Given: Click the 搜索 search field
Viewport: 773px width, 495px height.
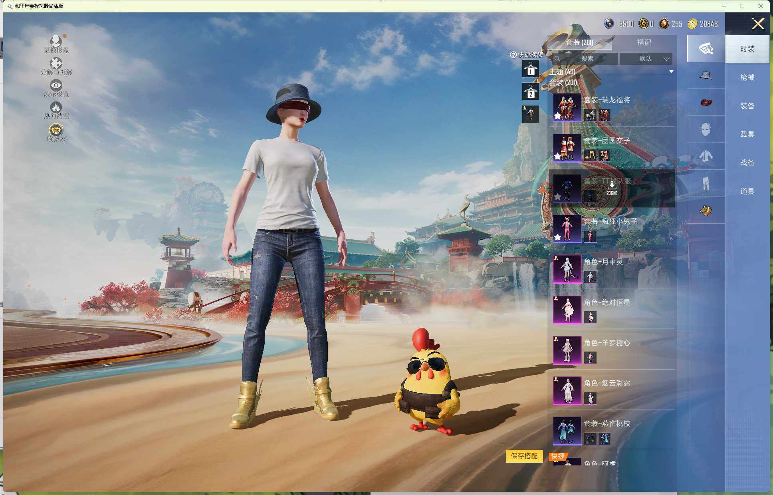Looking at the screenshot, I should point(586,59).
